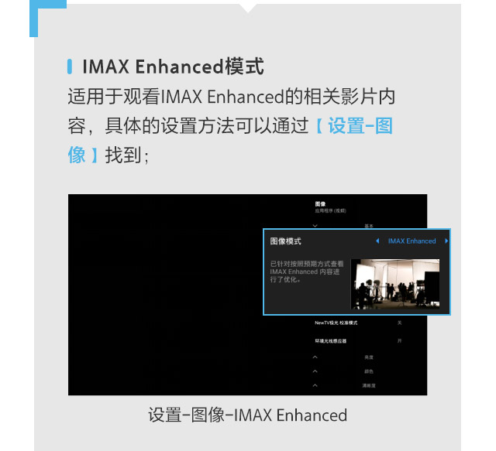Viewport: 496px width, 451px height.
Task: Click the 颜色 section label
Action: tap(369, 372)
